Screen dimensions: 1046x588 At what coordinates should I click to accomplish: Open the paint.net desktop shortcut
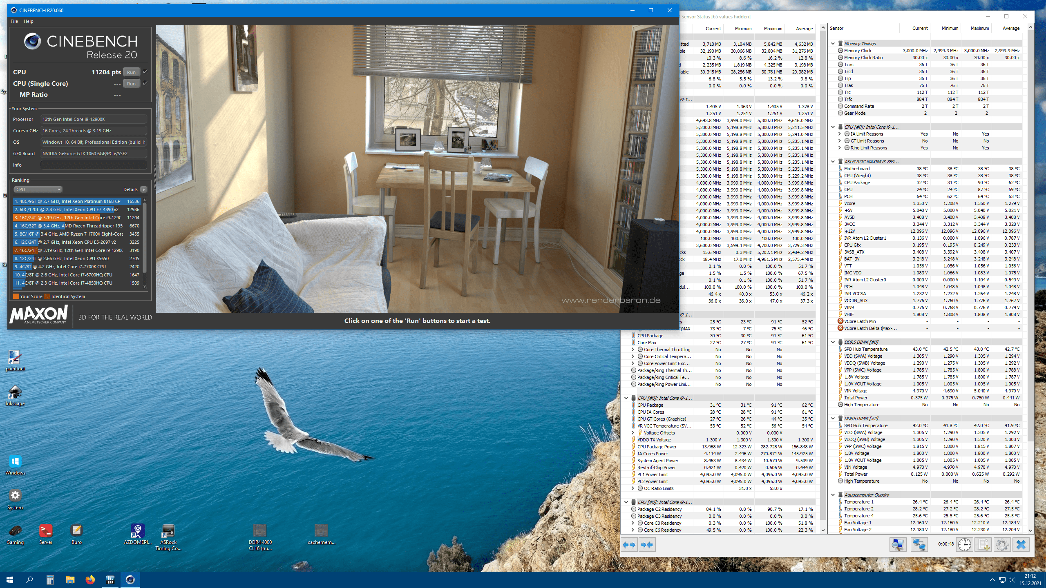pyautogui.click(x=15, y=361)
